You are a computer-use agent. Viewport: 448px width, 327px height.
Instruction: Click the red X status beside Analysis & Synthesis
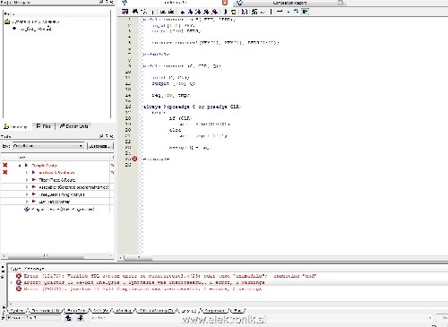click(x=5, y=172)
